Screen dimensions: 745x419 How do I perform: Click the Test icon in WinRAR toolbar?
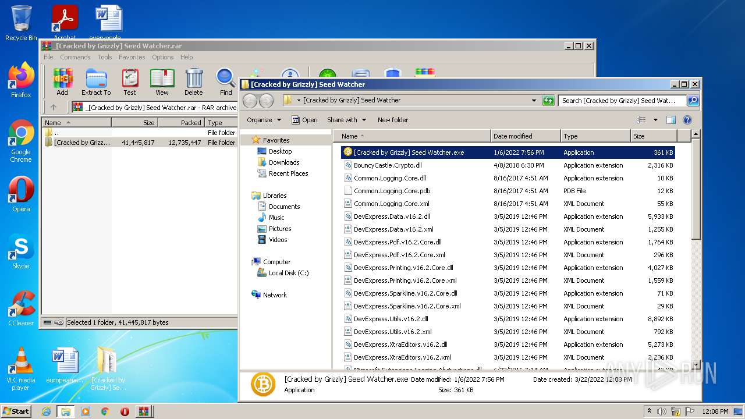(x=130, y=82)
